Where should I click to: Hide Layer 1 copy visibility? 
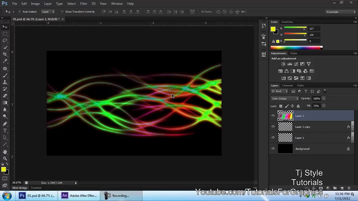tap(273, 126)
